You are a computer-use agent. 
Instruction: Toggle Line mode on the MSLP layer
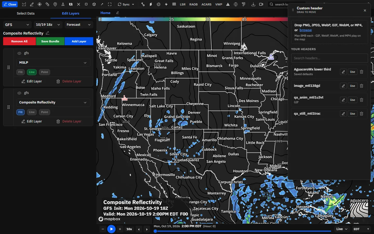32,72
